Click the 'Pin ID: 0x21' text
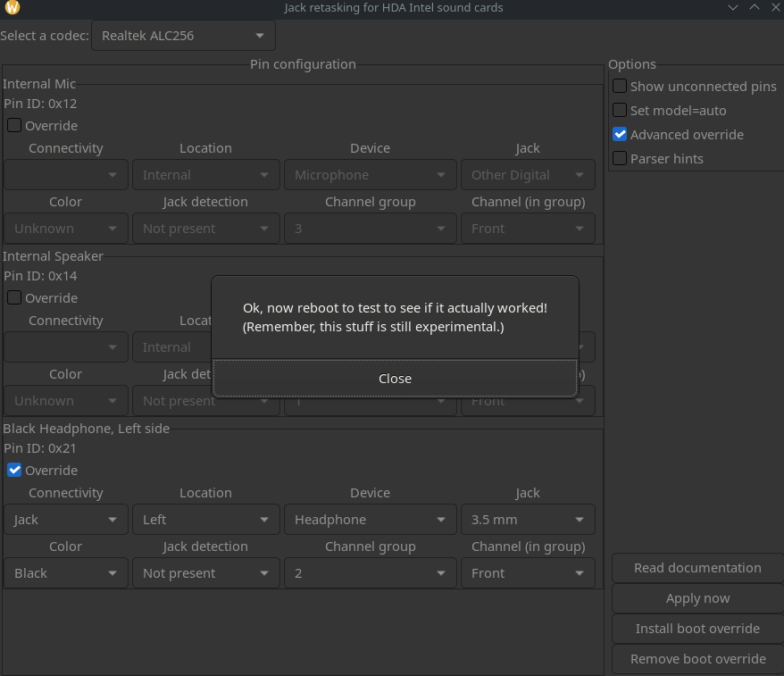Screen dimensions: 784x676 click(40, 448)
